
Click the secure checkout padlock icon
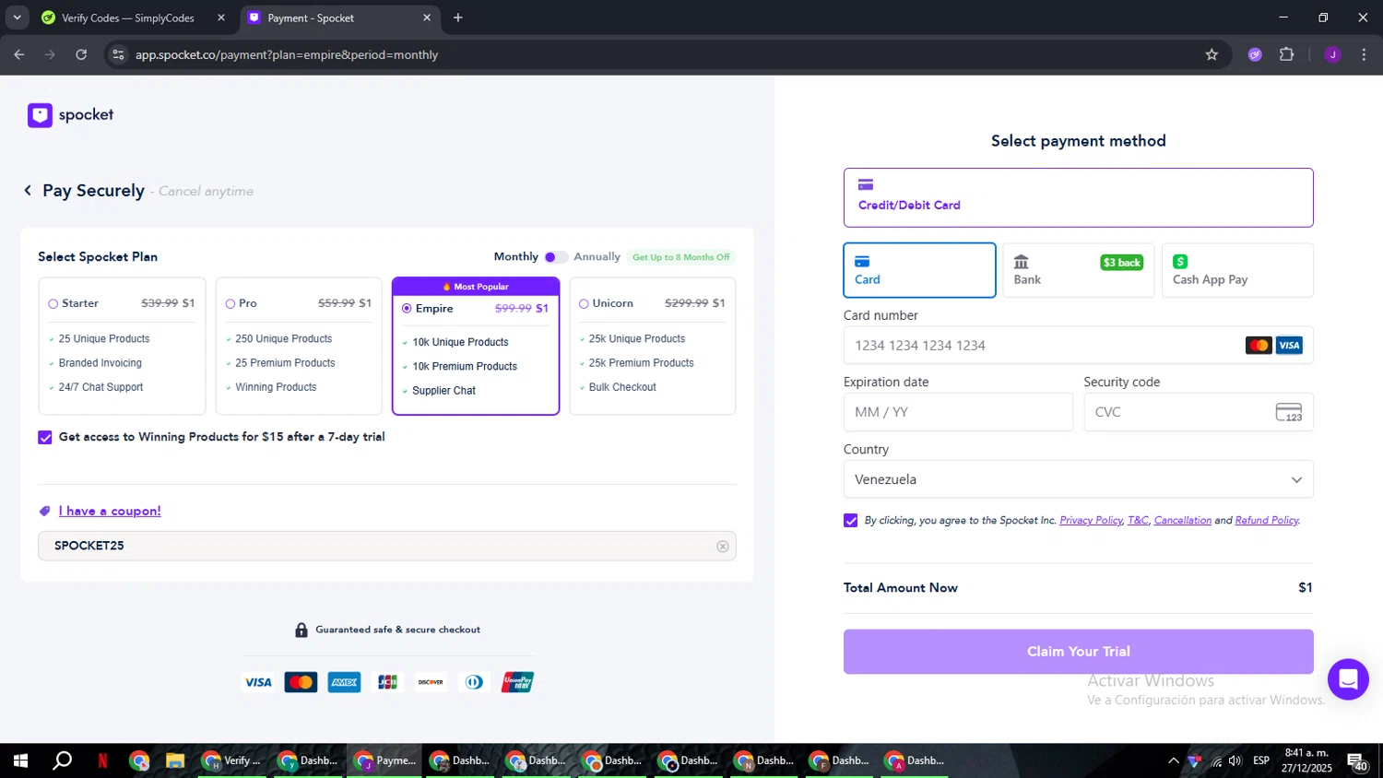coord(301,630)
